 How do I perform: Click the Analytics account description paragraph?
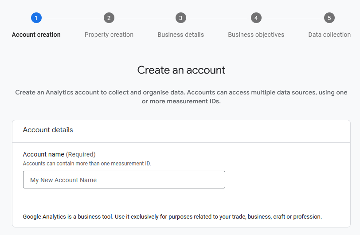pos(181,97)
